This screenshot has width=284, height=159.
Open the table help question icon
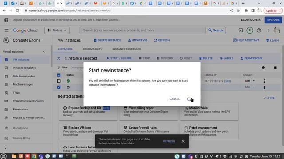pos(263,68)
